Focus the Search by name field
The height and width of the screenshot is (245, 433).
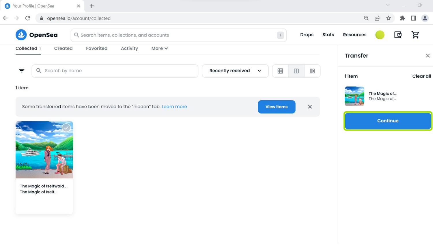115,71
